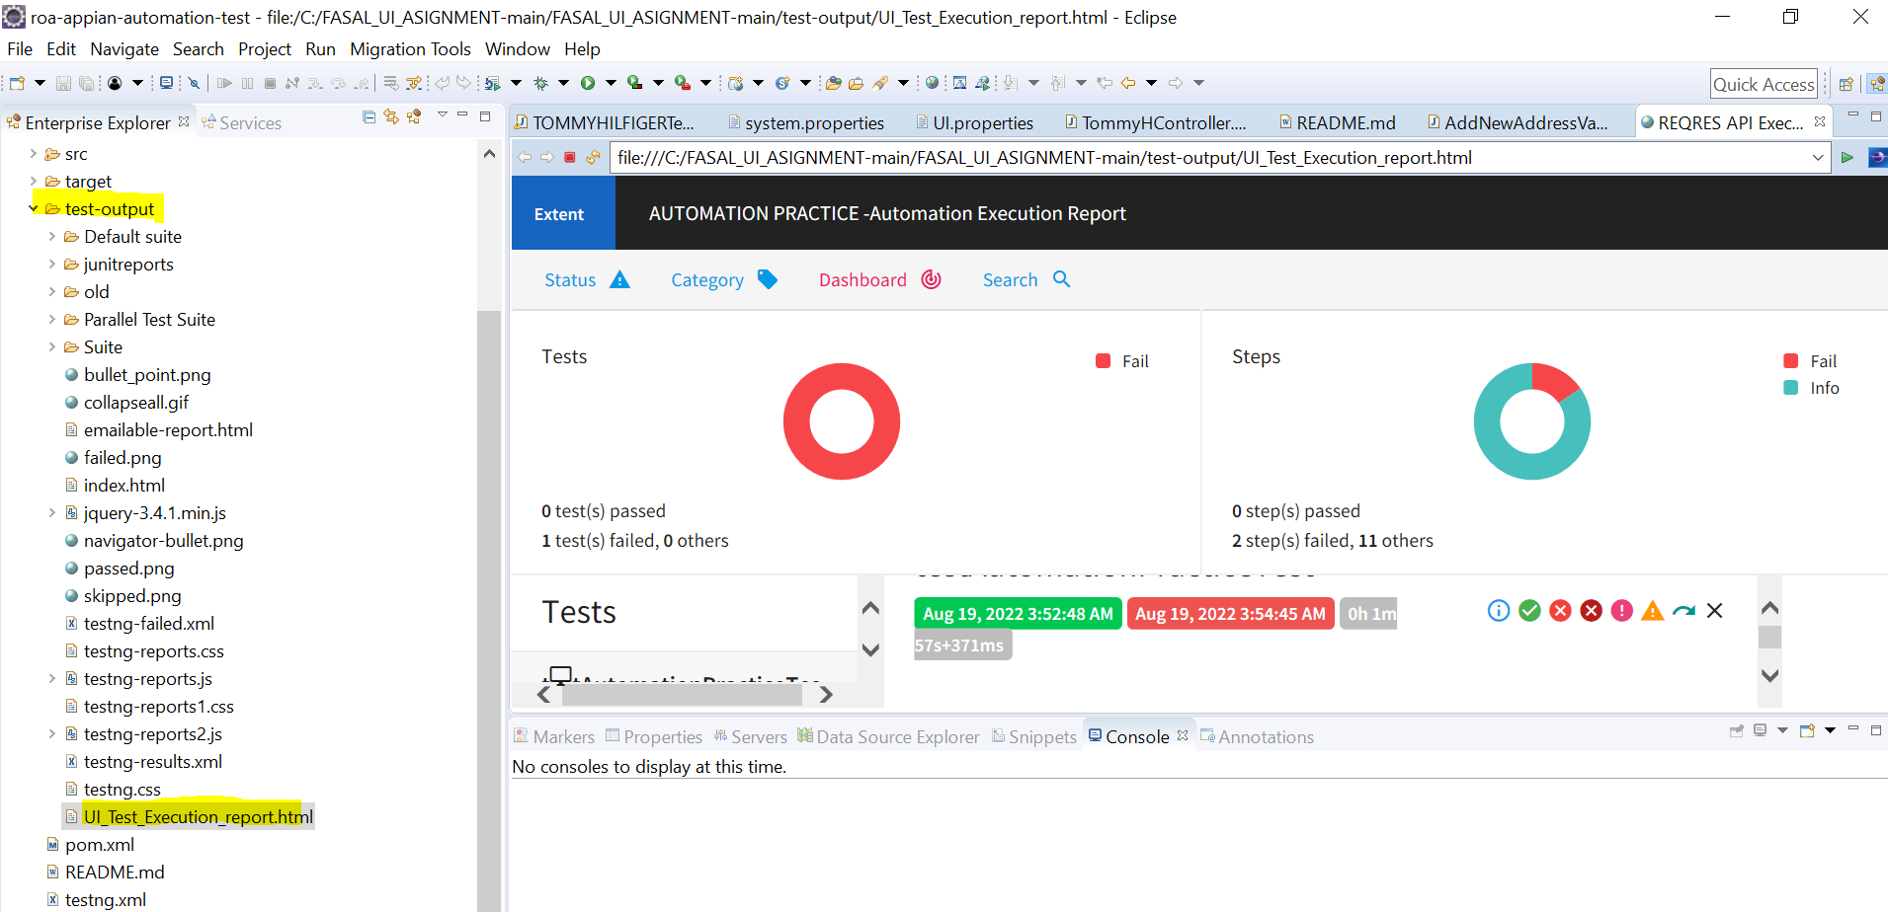This screenshot has height=912, width=1888.
Task: Click the New wizard toolbar icon
Action: (x=17, y=83)
